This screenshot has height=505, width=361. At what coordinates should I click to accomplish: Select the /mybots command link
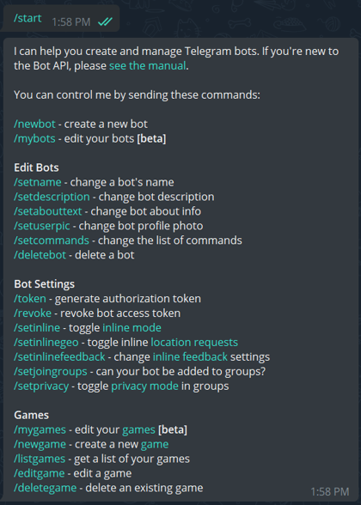34,138
